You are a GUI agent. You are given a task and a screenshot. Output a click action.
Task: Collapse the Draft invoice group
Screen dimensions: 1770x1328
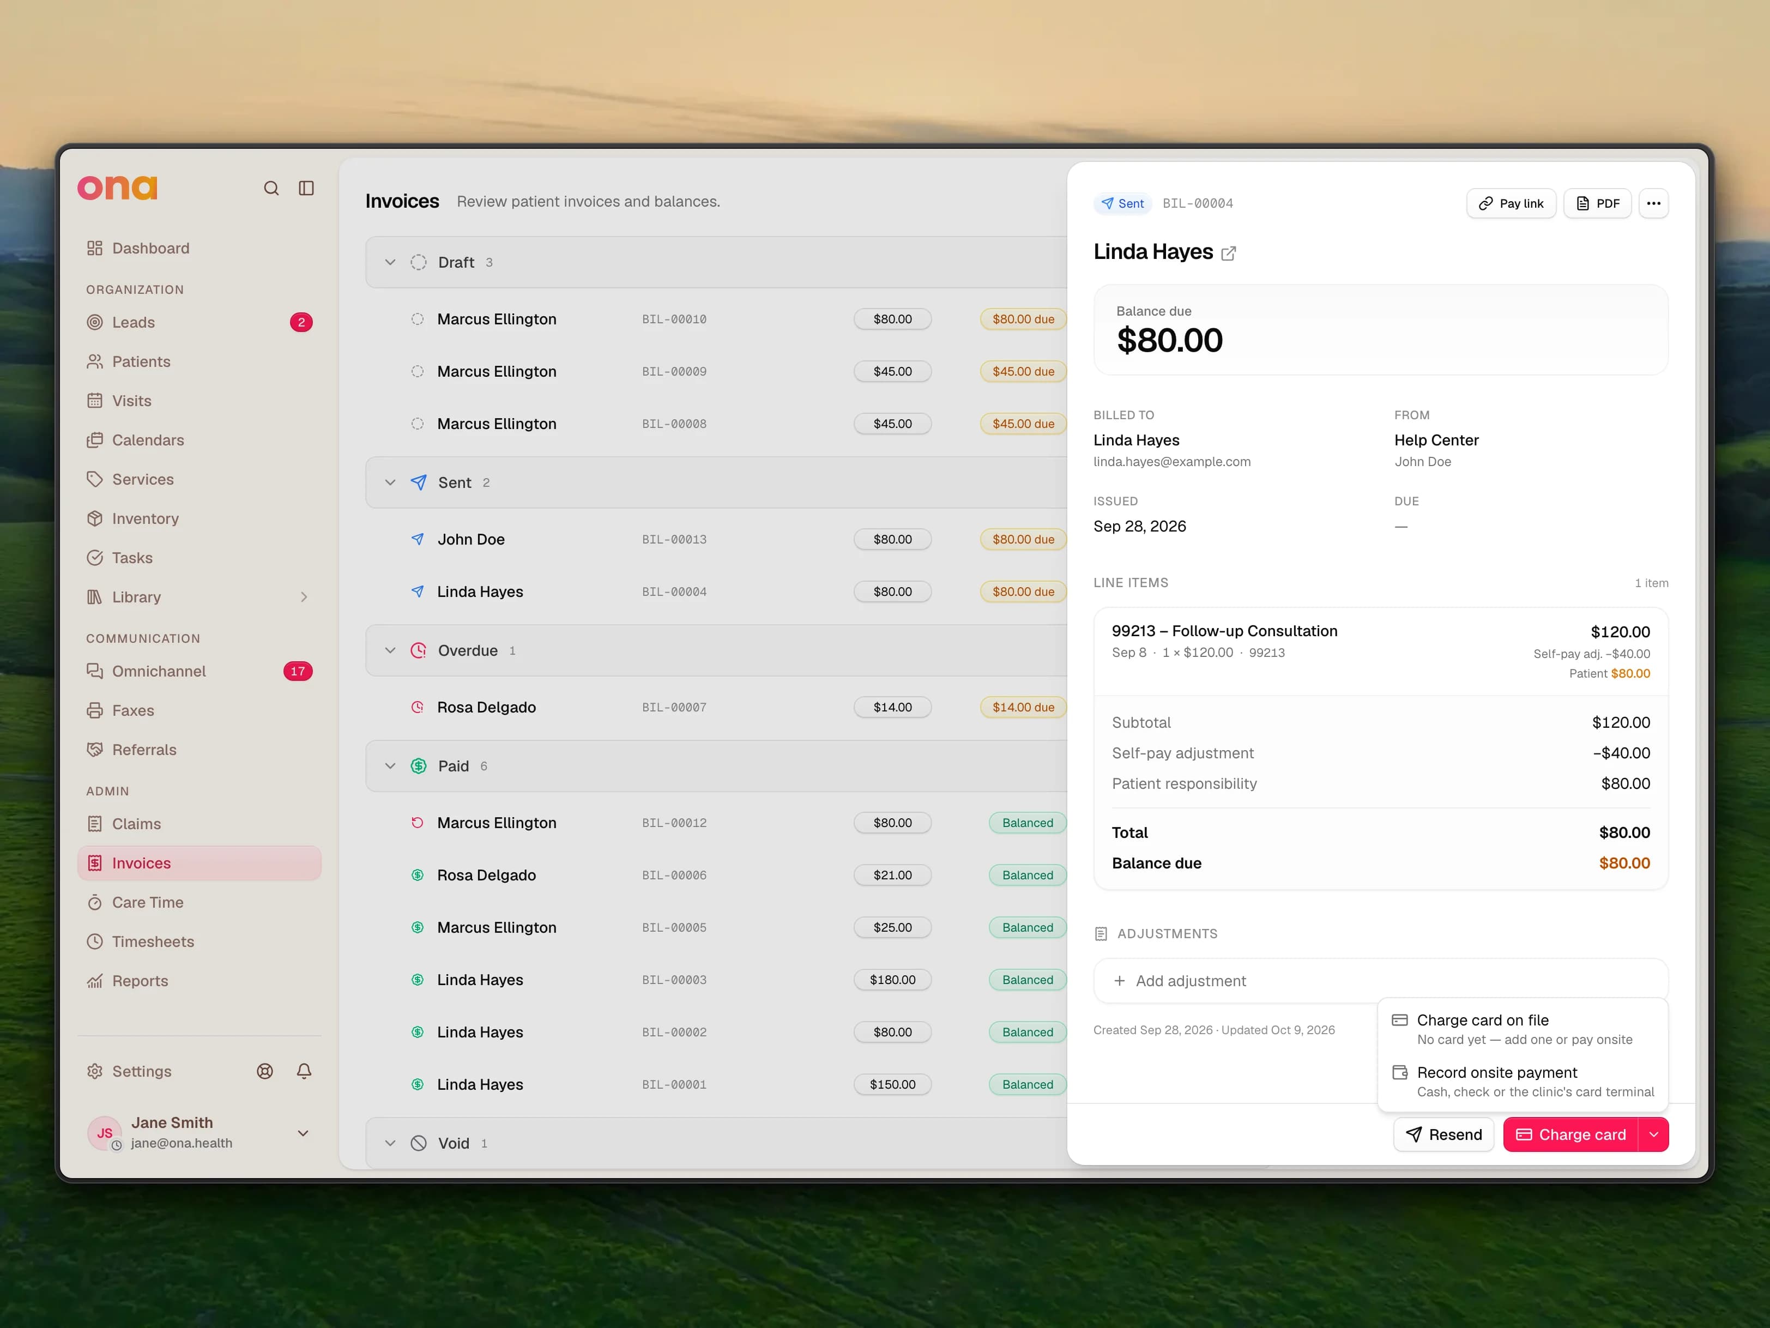coord(390,262)
